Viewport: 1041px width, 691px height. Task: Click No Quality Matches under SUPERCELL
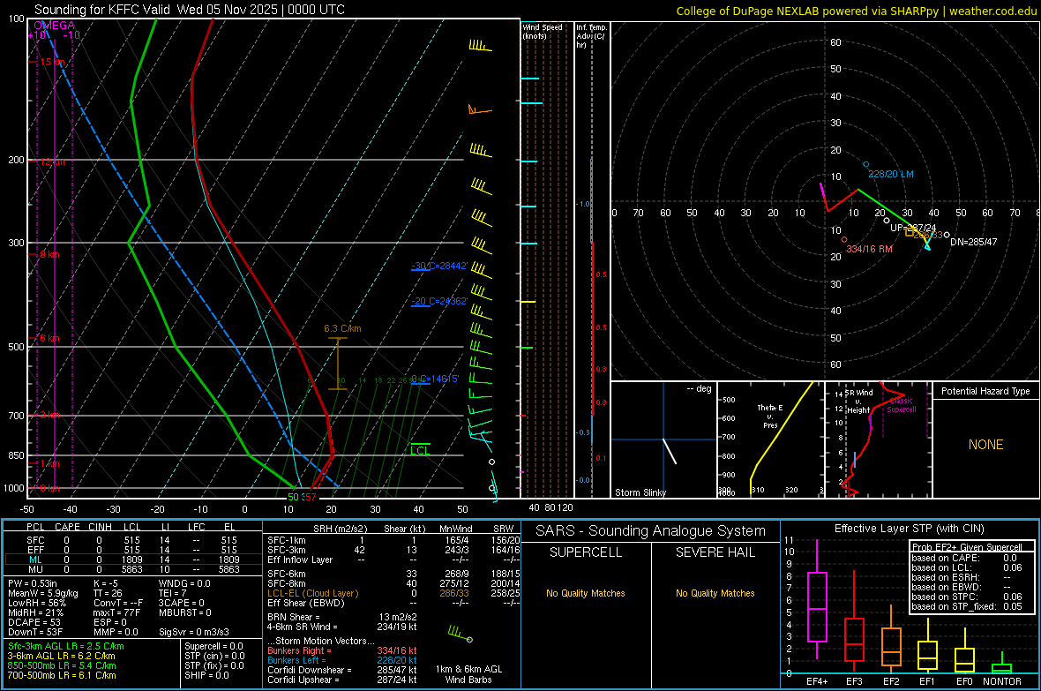[586, 593]
